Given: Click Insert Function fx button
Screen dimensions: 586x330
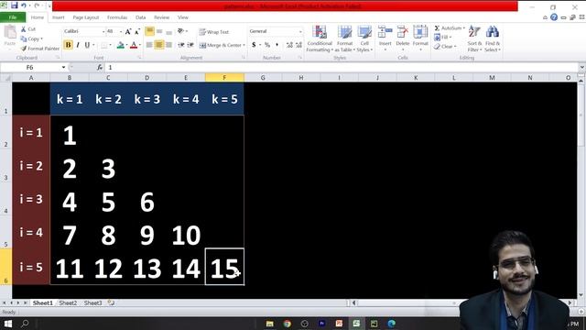Looking at the screenshot, I should (x=100, y=67).
